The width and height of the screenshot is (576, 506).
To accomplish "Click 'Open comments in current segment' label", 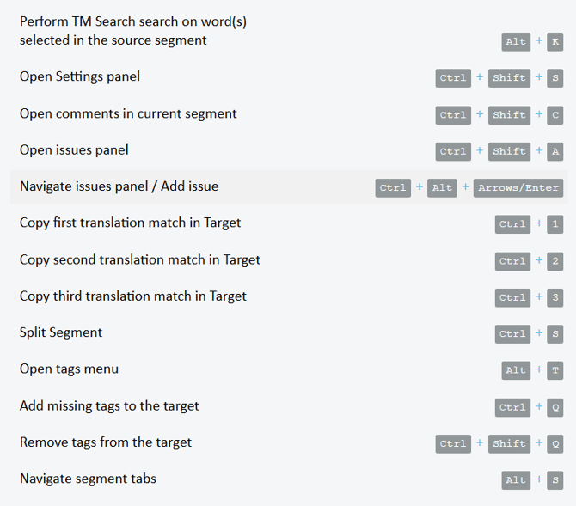I will pos(128,113).
